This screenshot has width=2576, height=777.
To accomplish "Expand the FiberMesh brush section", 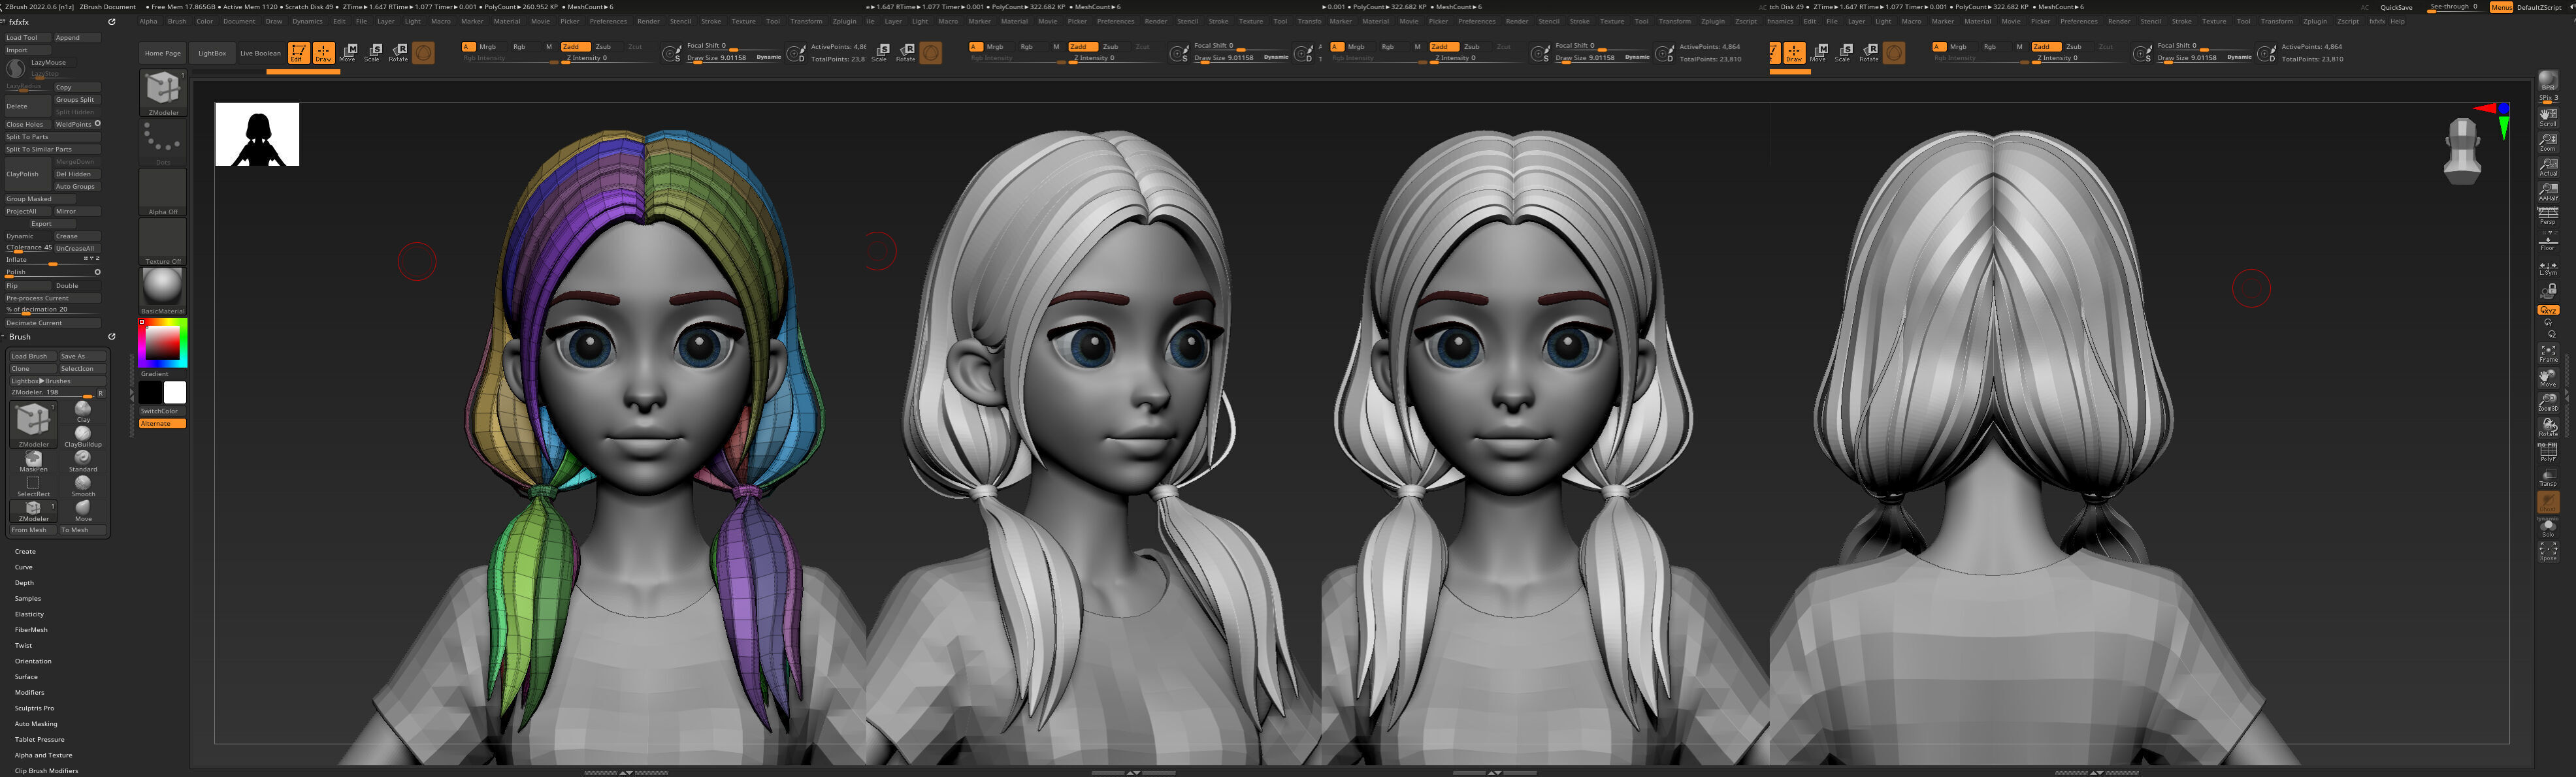I will (31, 630).
